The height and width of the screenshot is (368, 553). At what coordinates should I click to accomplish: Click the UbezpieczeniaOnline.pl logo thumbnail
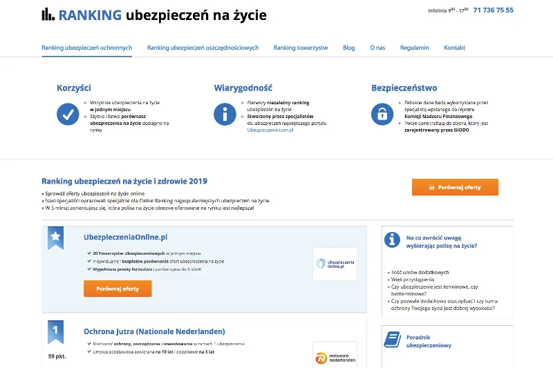(x=335, y=264)
